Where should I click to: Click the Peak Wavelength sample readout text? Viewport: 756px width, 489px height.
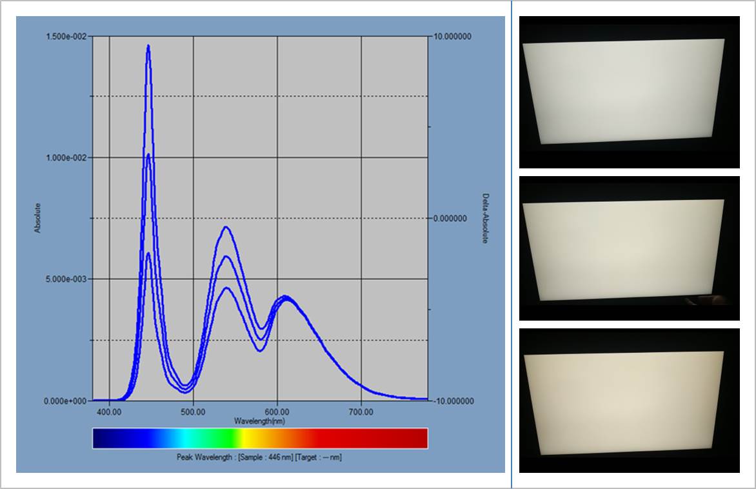pyautogui.click(x=259, y=457)
